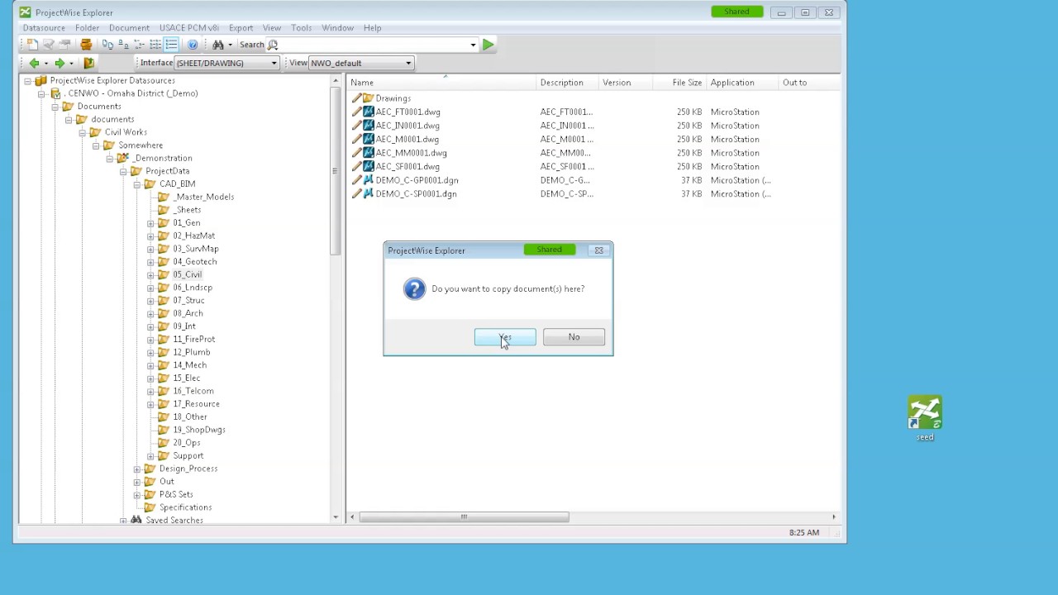Image resolution: width=1058 pixels, height=595 pixels.
Task: Navigate back with the green left arrow
Action: click(x=34, y=63)
